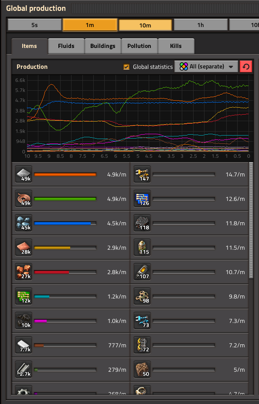Viewport: 259px width, 404px height.
Task: Click the red reset graph button
Action: point(246,67)
